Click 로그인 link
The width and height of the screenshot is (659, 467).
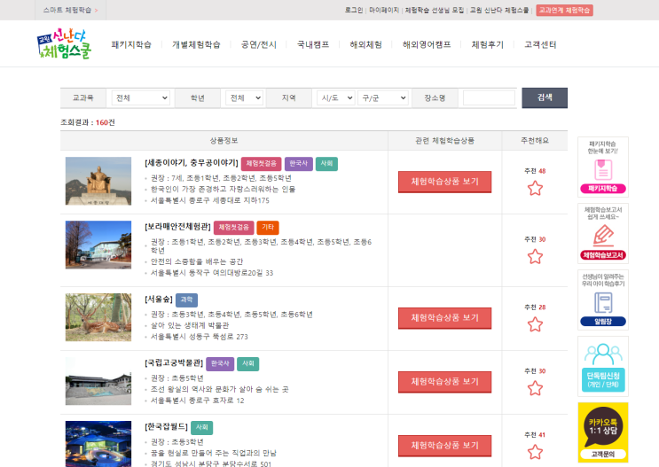coord(354,10)
